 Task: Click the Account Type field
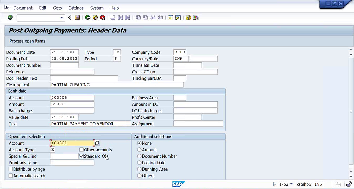pos(53,150)
